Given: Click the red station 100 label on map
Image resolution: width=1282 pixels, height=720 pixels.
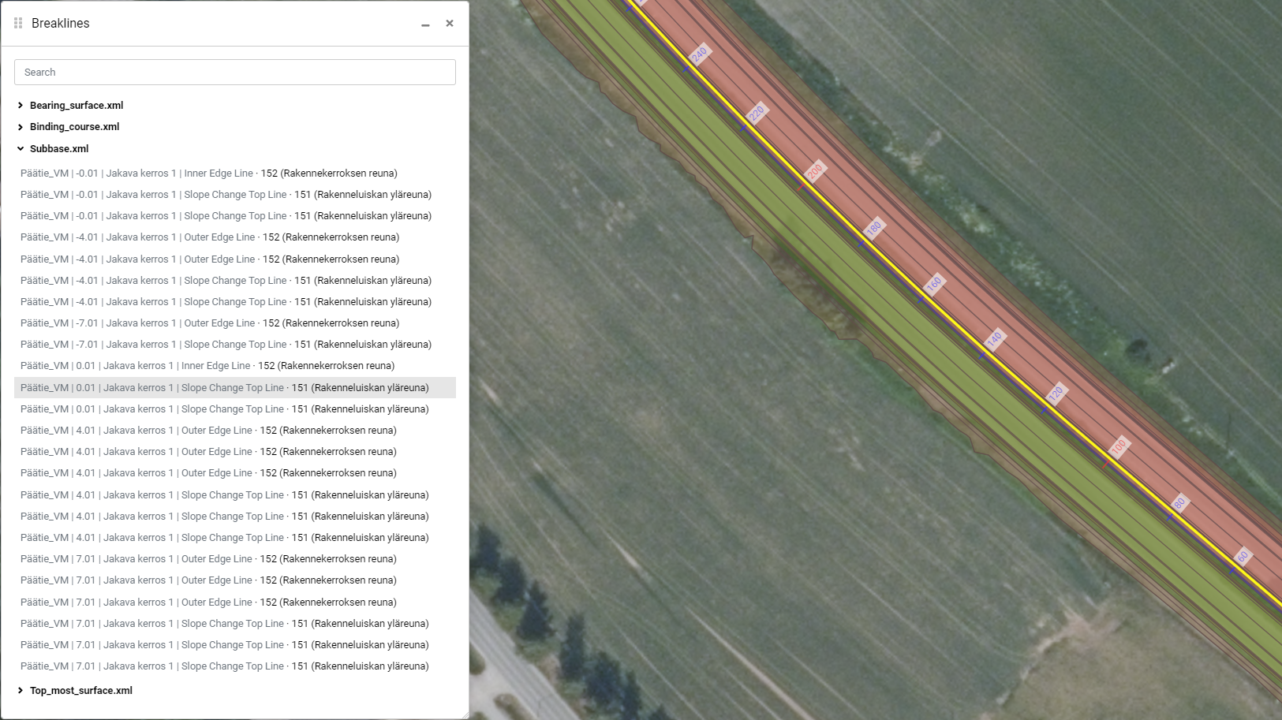Looking at the screenshot, I should pyautogui.click(x=1119, y=446).
